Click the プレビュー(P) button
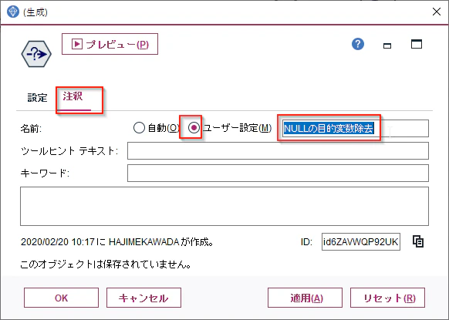The width and height of the screenshot is (449, 320). 110,44
